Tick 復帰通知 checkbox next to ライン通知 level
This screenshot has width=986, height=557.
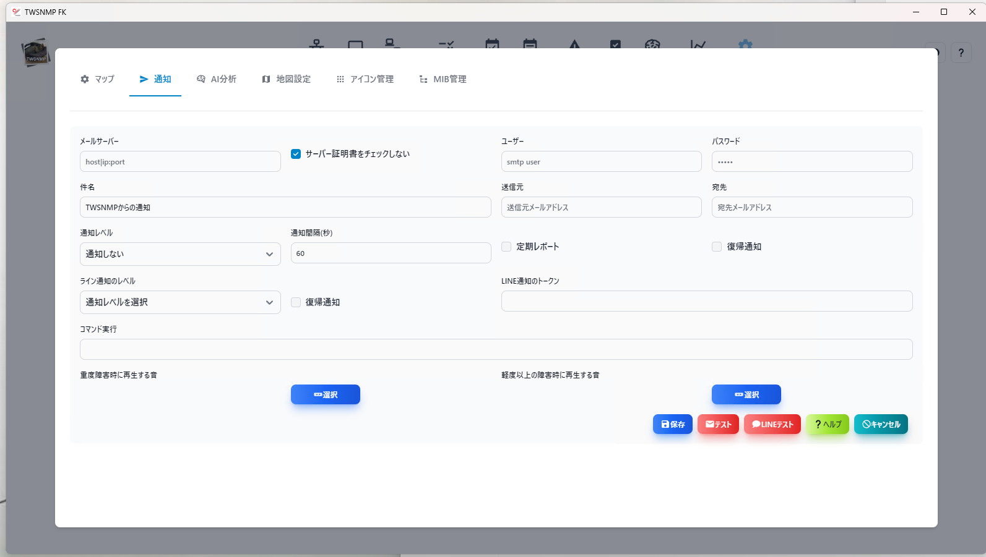pos(296,302)
